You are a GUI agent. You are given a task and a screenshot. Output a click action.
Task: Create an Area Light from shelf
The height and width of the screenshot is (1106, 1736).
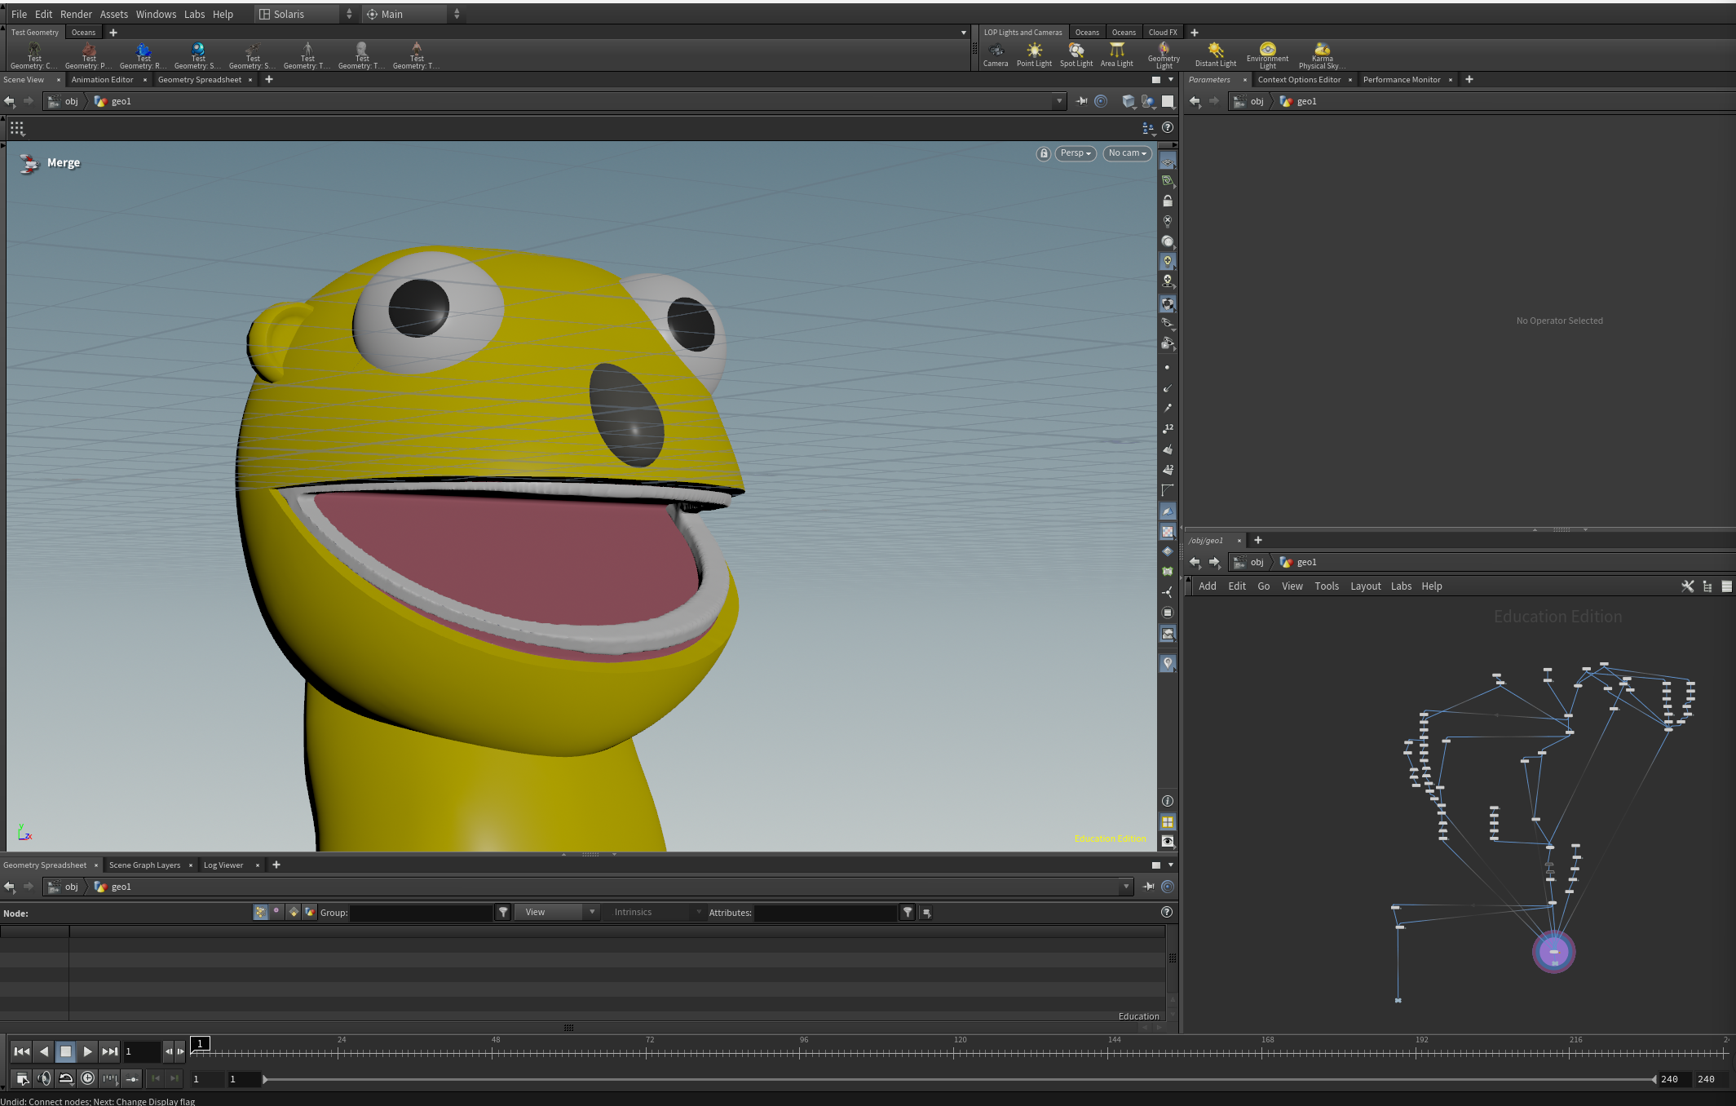click(x=1116, y=55)
